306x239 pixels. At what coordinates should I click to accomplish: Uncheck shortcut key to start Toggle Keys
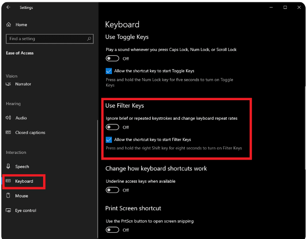pos(109,71)
